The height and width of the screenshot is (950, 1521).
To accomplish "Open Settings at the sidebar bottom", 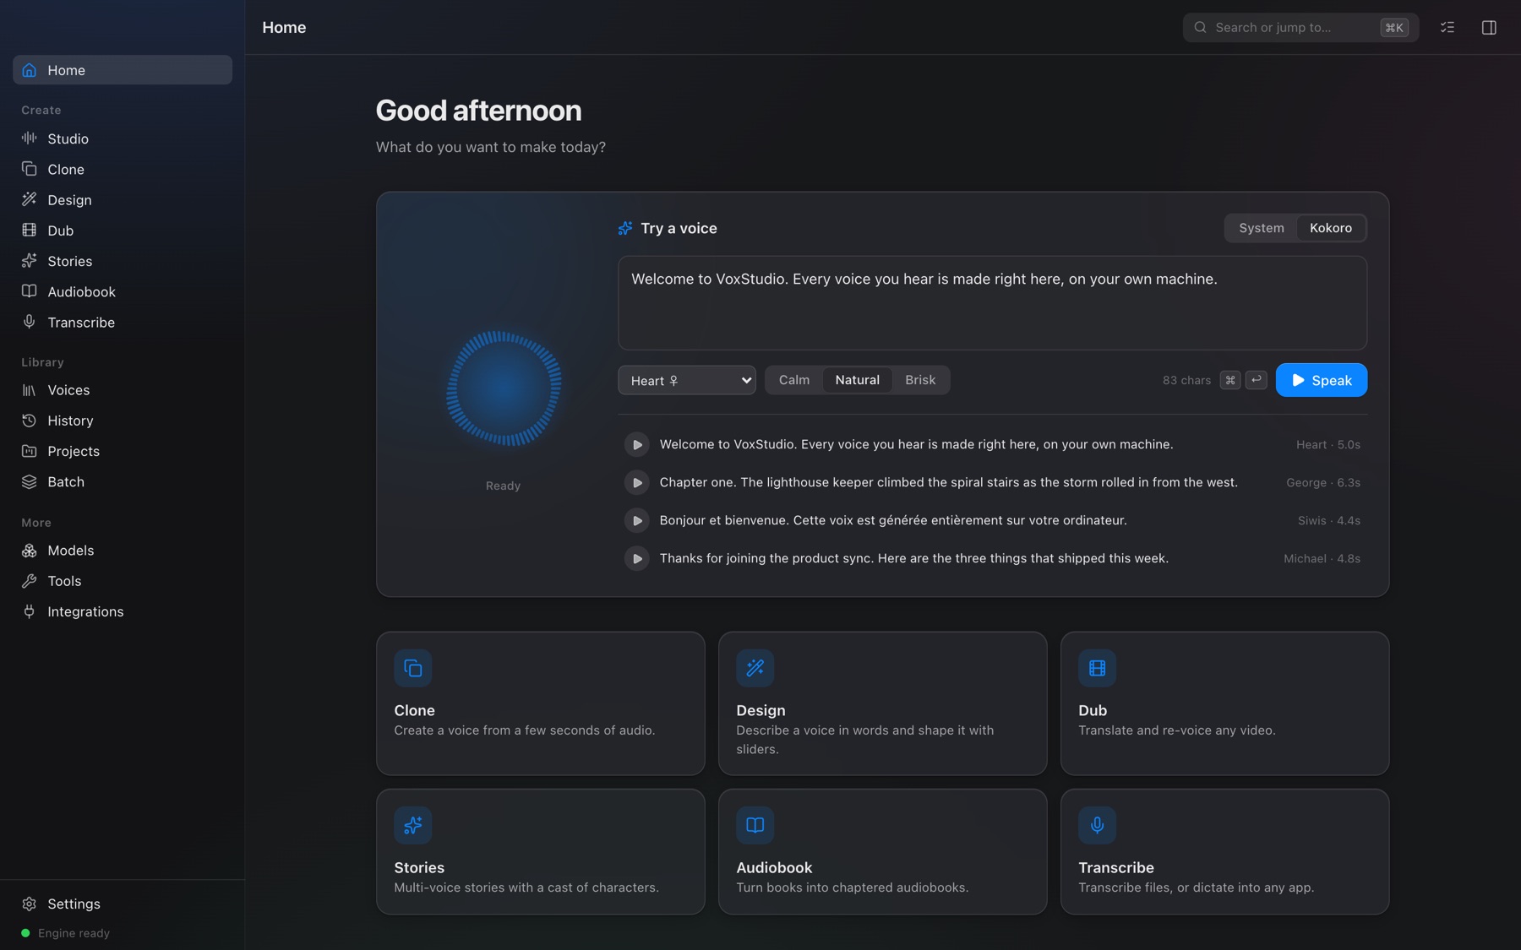I will click(x=123, y=904).
